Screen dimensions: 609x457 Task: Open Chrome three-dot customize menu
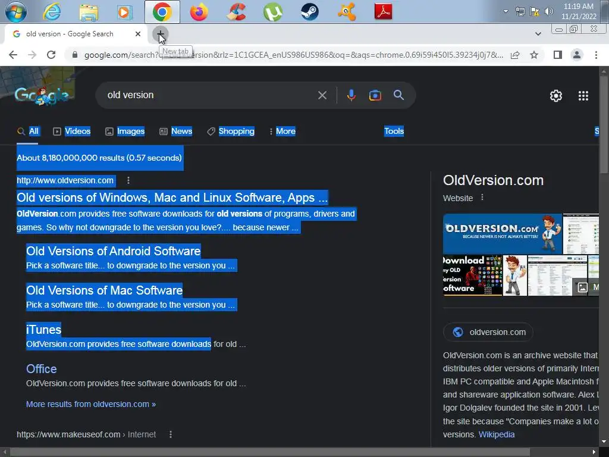click(x=596, y=55)
